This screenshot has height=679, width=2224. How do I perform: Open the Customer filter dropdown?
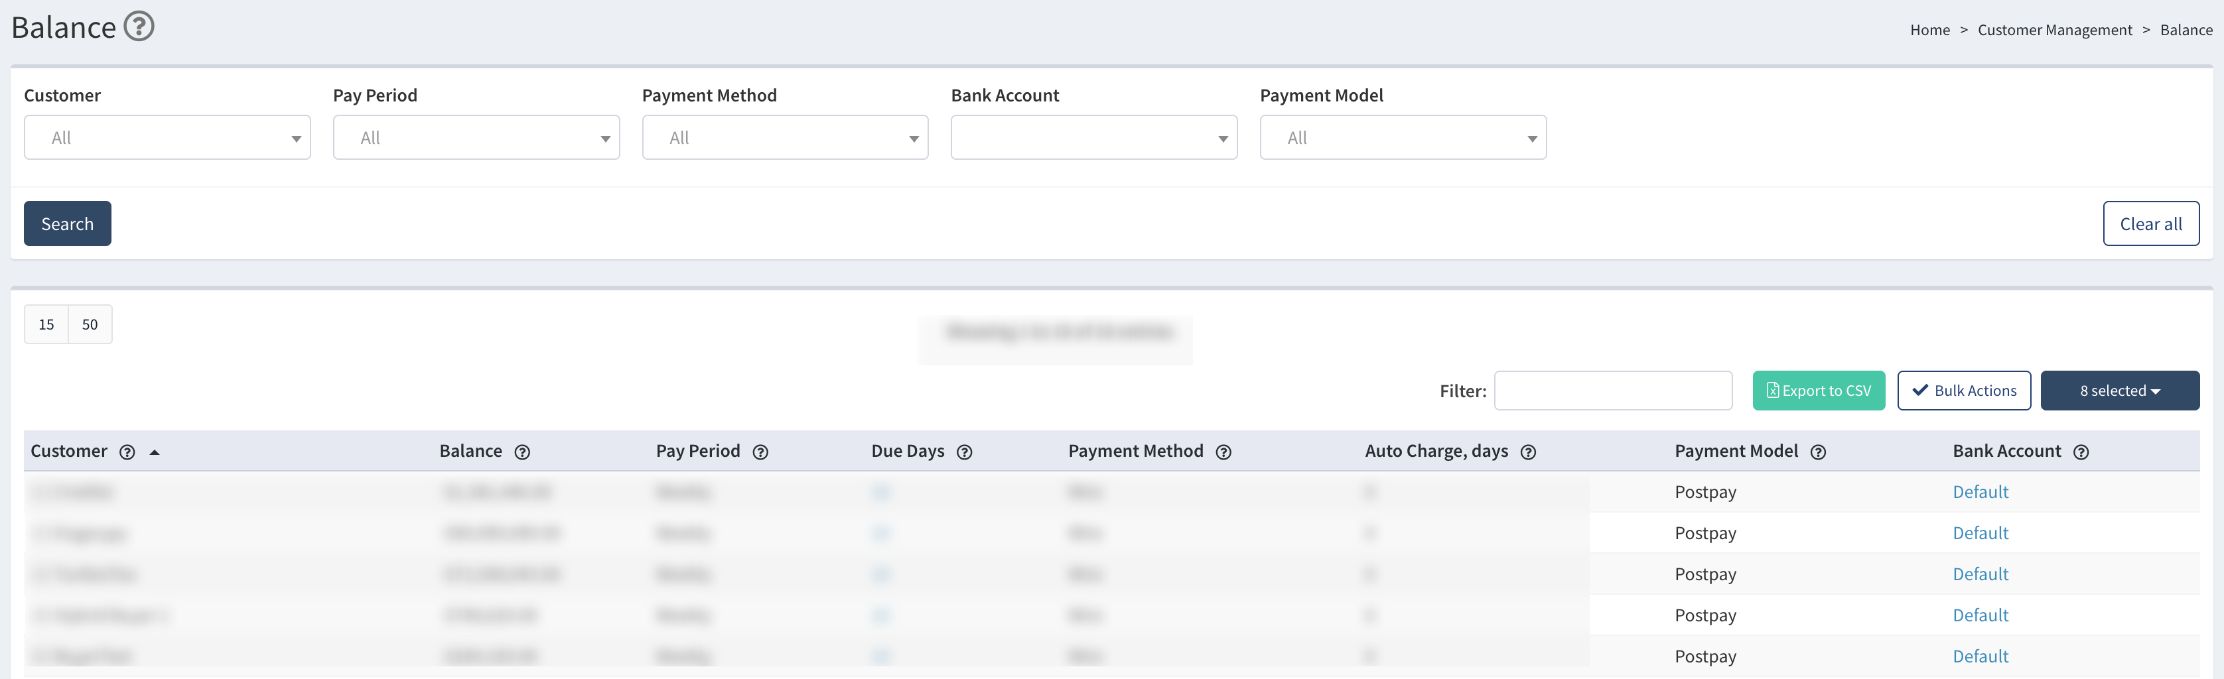[167, 138]
